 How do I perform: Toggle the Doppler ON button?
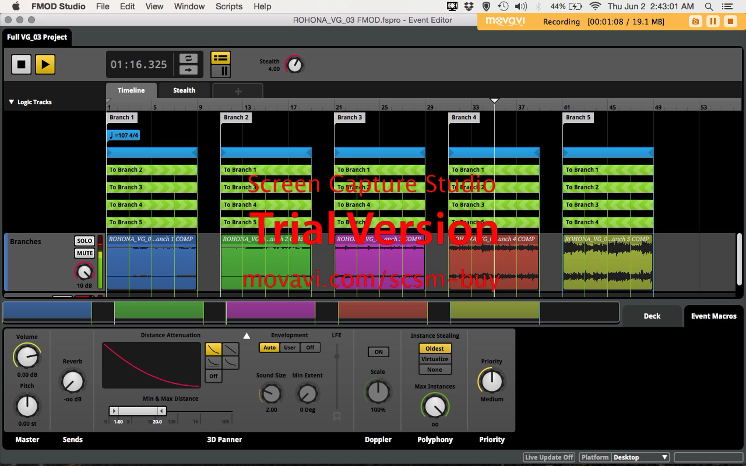tap(378, 352)
